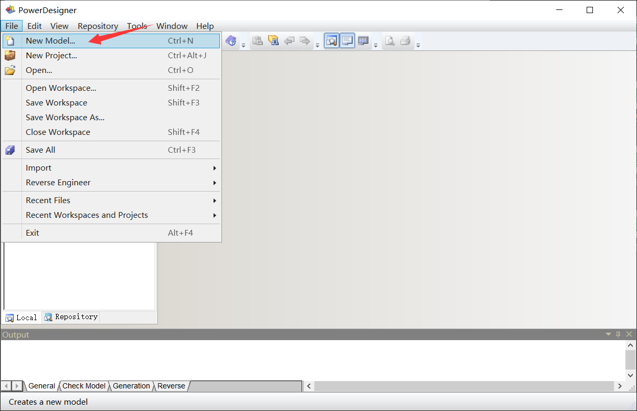
Task: Select the General output tab
Action: [41, 386]
